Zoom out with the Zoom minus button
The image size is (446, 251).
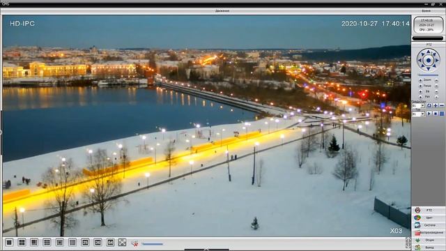click(x=437, y=80)
